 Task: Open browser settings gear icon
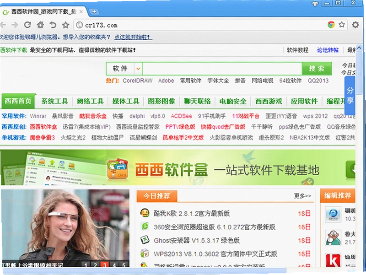(355, 25)
